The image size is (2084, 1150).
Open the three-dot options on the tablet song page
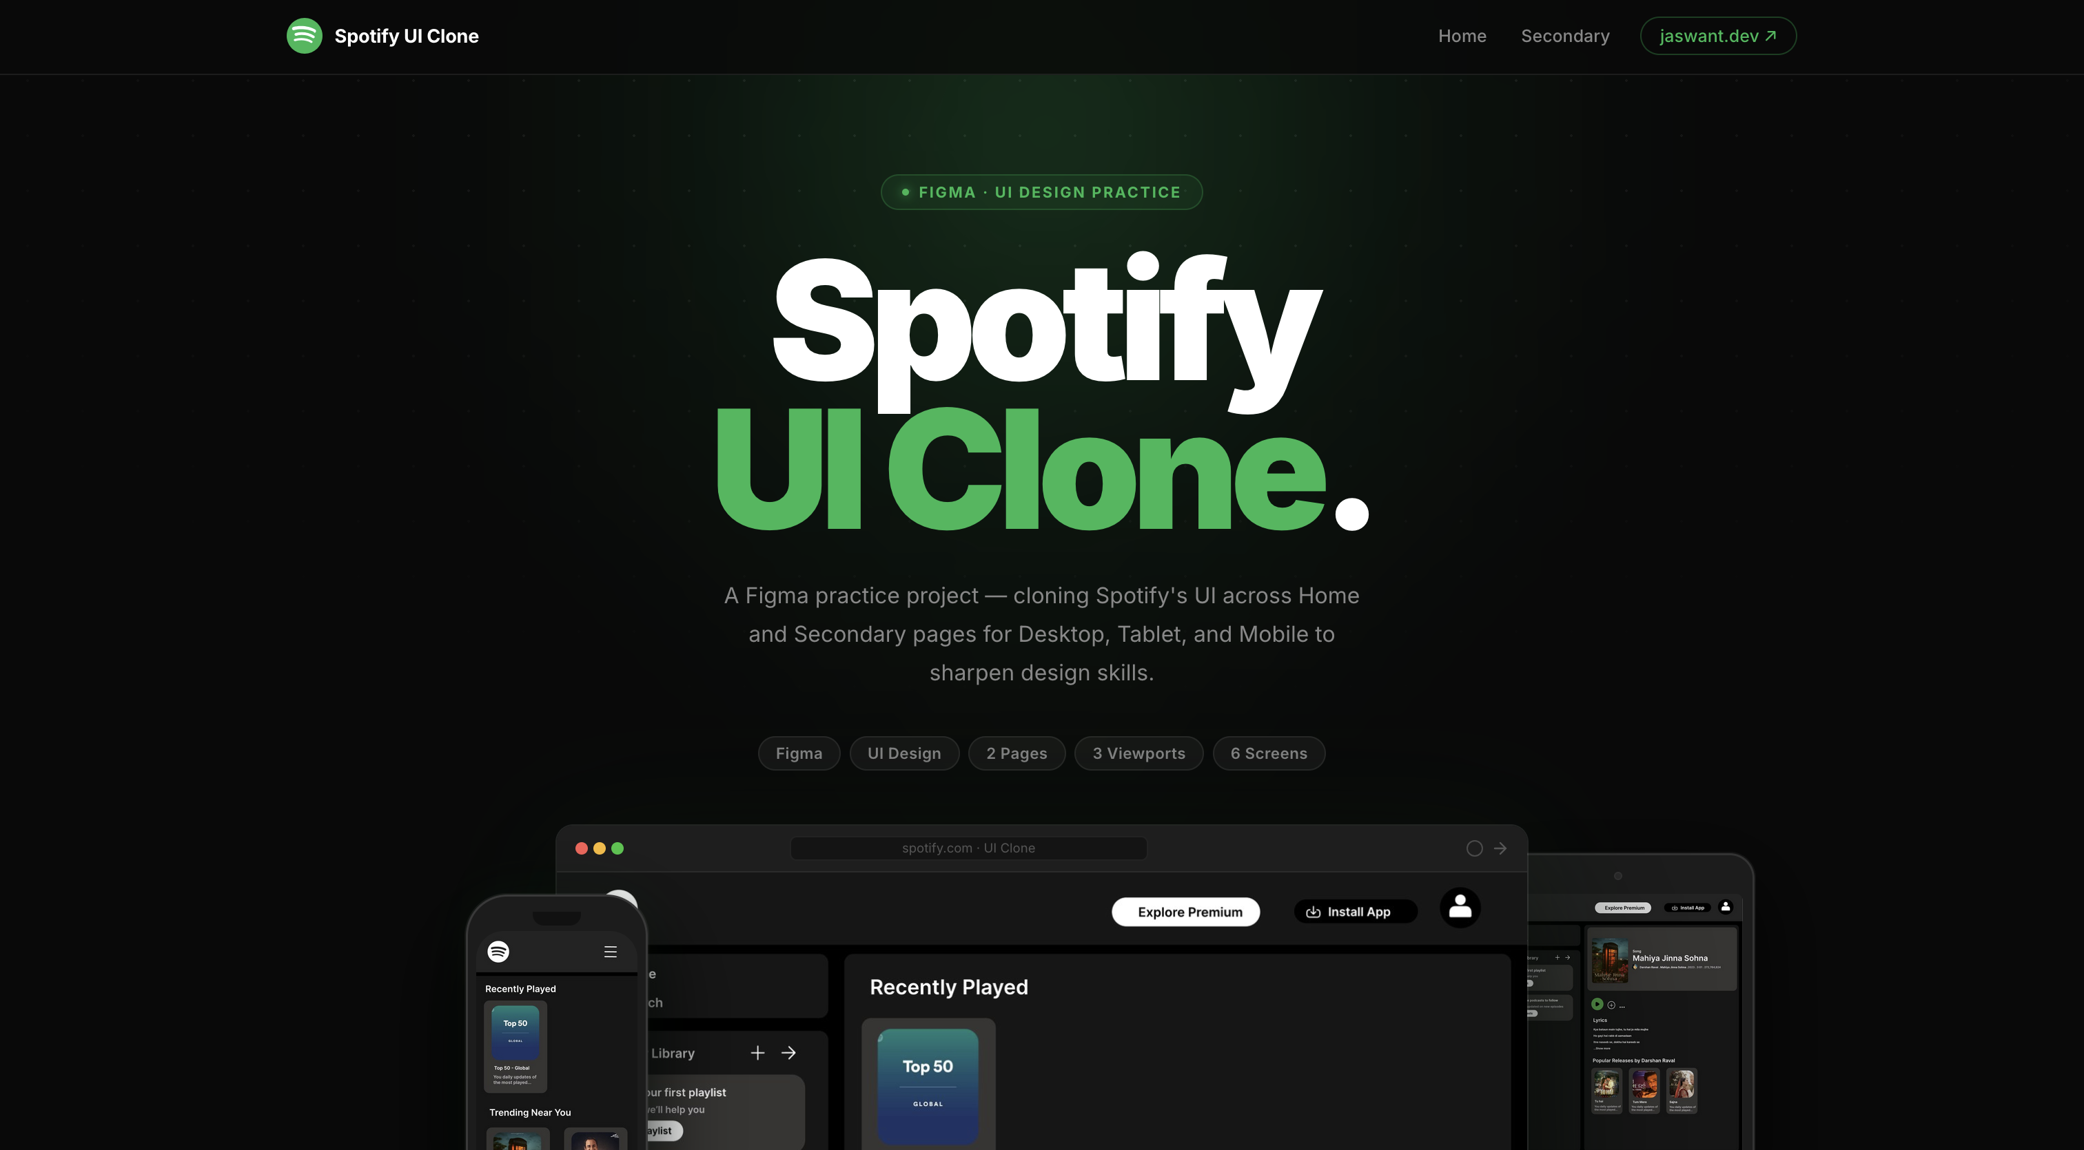[1623, 1007]
